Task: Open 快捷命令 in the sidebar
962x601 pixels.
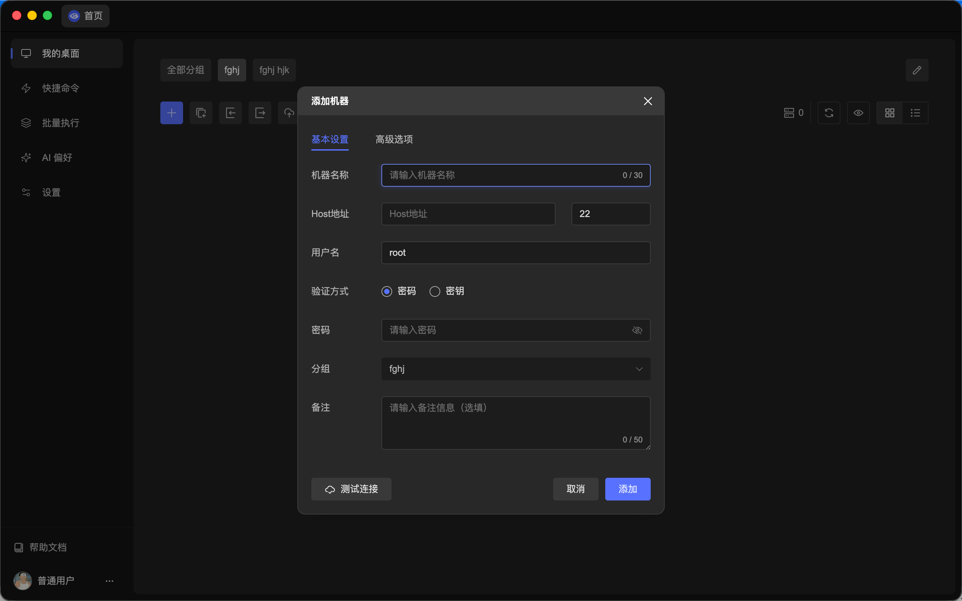Action: [x=67, y=88]
